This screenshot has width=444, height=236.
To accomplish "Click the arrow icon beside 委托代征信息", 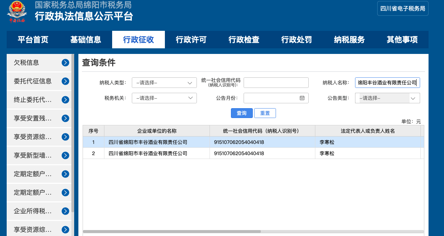I will click(x=65, y=81).
